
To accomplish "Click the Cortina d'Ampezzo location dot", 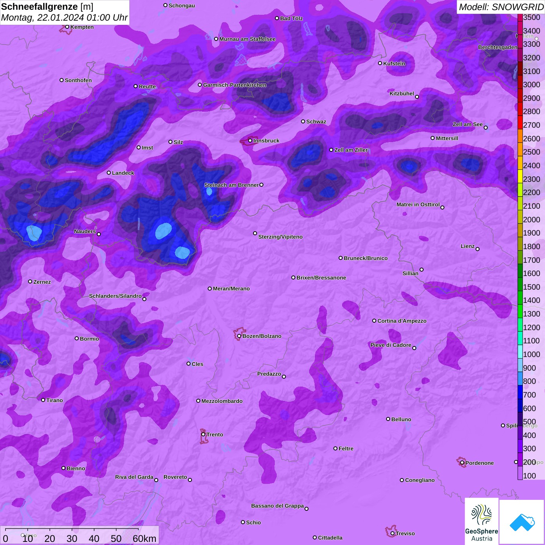I will [374, 321].
